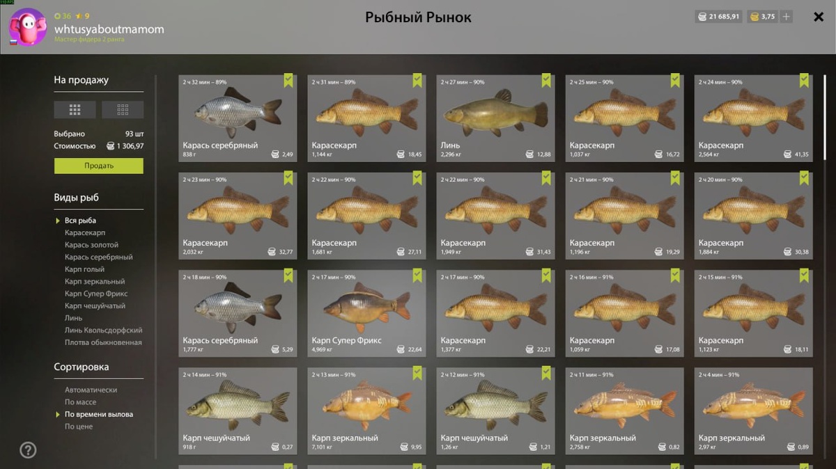This screenshot has width=836, height=469.
Task: Show only Карась золотой fish
Action: [91, 245]
